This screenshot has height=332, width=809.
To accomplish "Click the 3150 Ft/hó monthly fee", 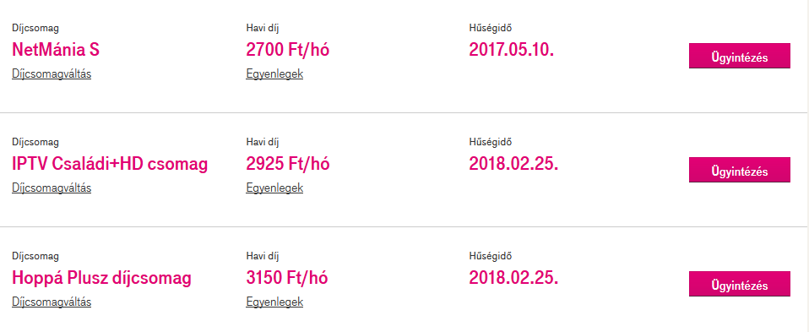I will (x=287, y=278).
